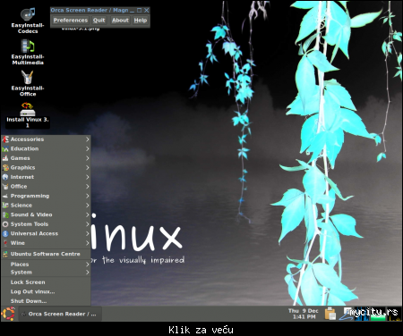
Task: Click the Thu 9 Dec 1:41 PM clock
Action: point(304,314)
